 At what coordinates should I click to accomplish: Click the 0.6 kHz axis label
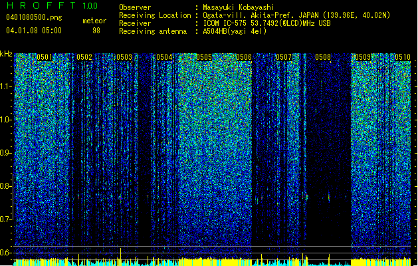tap(6, 253)
